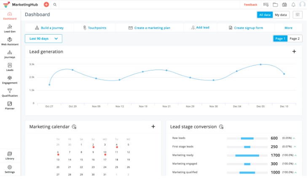Open the Last 90 days dropdown
The width and height of the screenshot is (308, 181).
click(x=43, y=38)
